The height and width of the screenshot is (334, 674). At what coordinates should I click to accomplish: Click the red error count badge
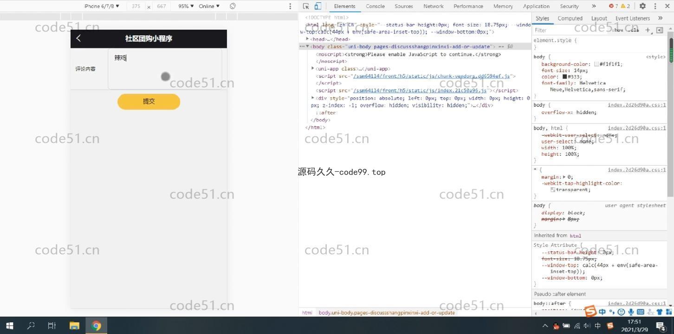613,6
